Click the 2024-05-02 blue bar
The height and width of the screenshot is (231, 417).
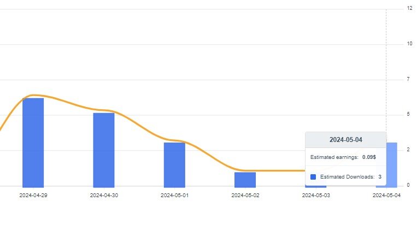tap(245, 180)
